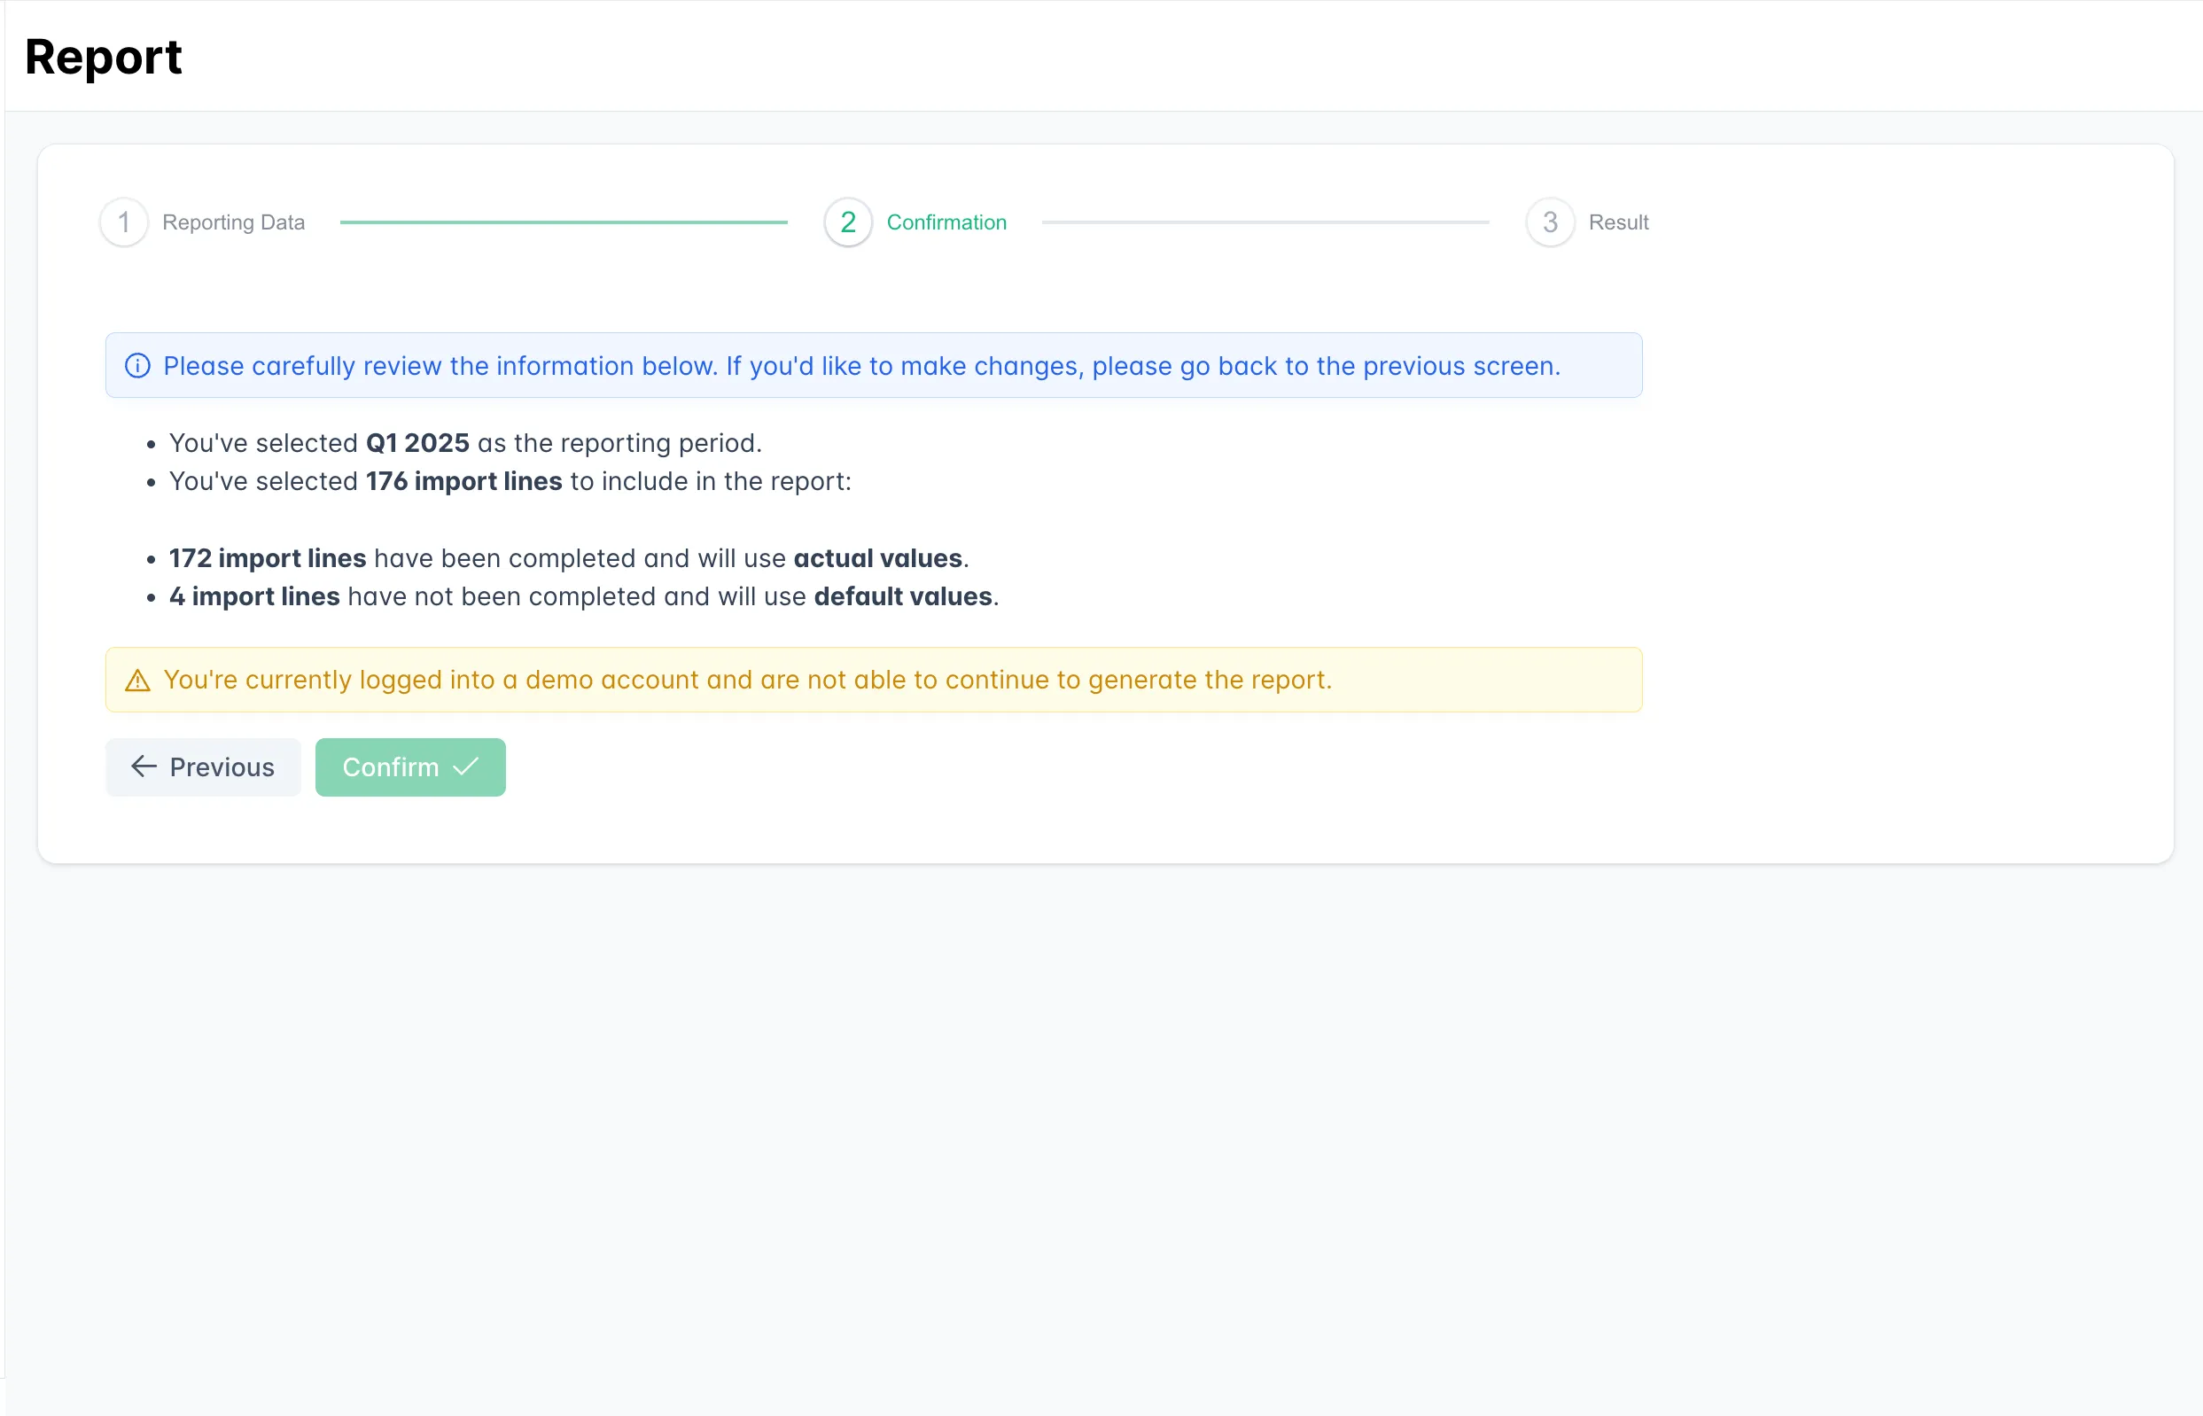Open the Reporting Data step label

[x=234, y=222]
